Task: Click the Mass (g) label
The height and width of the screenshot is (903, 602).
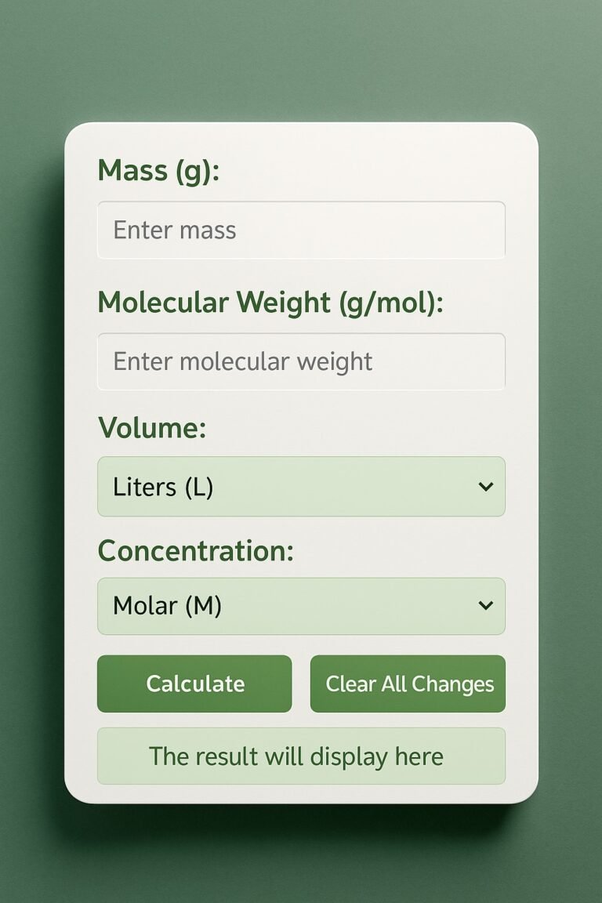Action: (x=156, y=171)
